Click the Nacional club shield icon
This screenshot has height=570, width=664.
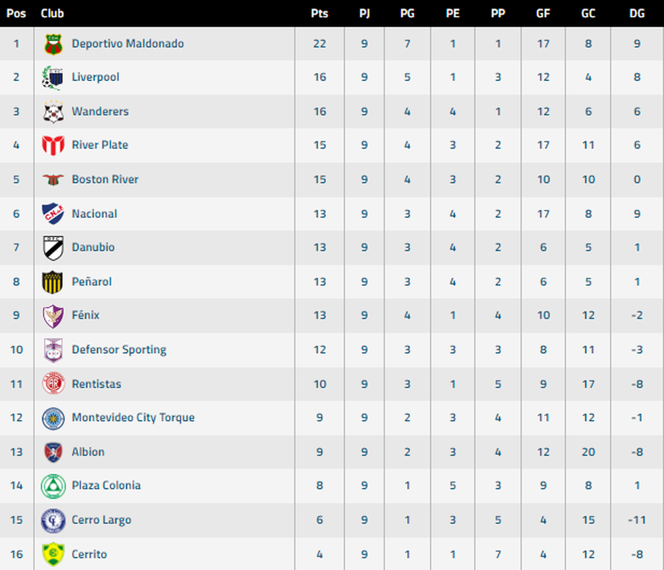coord(54,213)
